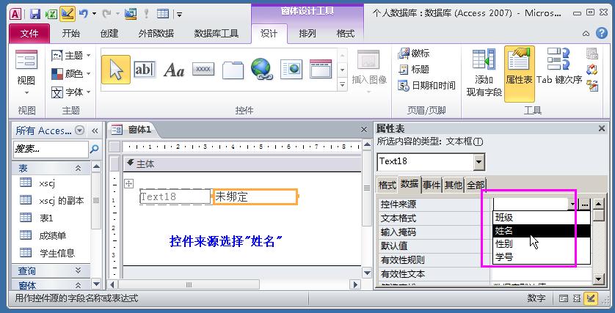
Task: Open the 主题 themes dropdown
Action: [71, 55]
